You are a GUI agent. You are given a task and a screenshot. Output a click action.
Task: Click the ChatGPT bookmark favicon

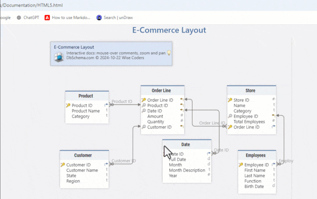[x=19, y=18]
